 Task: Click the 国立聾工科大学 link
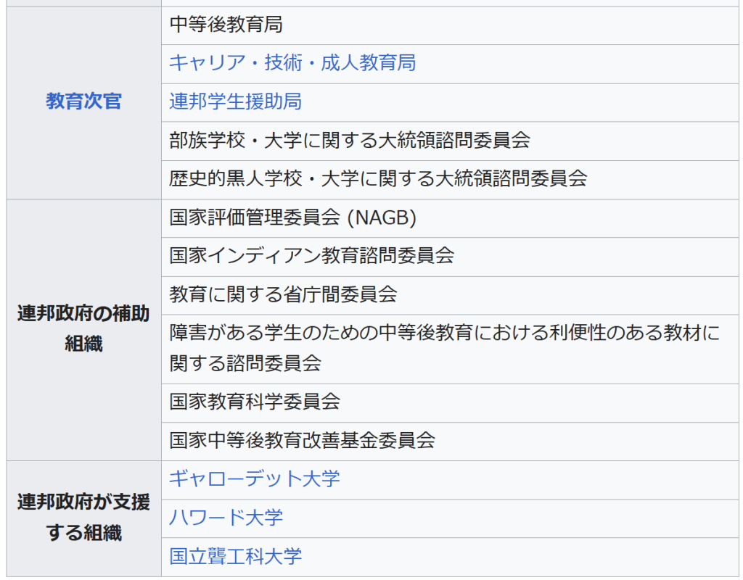[235, 556]
